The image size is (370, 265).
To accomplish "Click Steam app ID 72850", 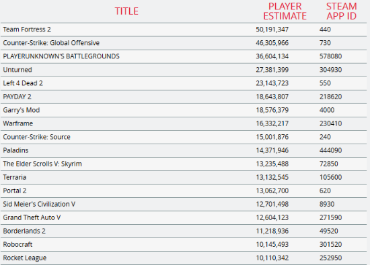I will click(329, 164).
